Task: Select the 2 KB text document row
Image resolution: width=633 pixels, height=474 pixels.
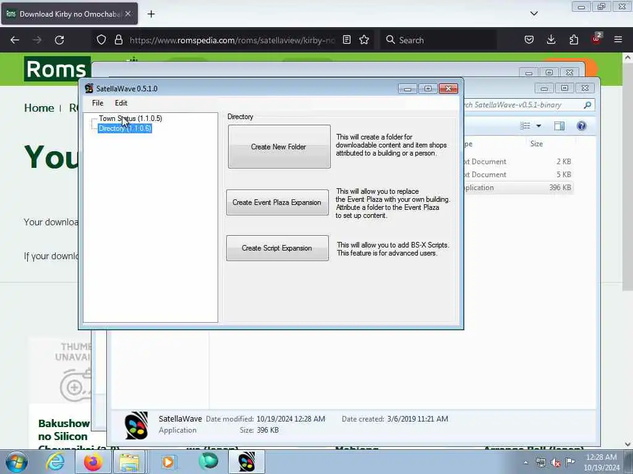Action: point(519,162)
